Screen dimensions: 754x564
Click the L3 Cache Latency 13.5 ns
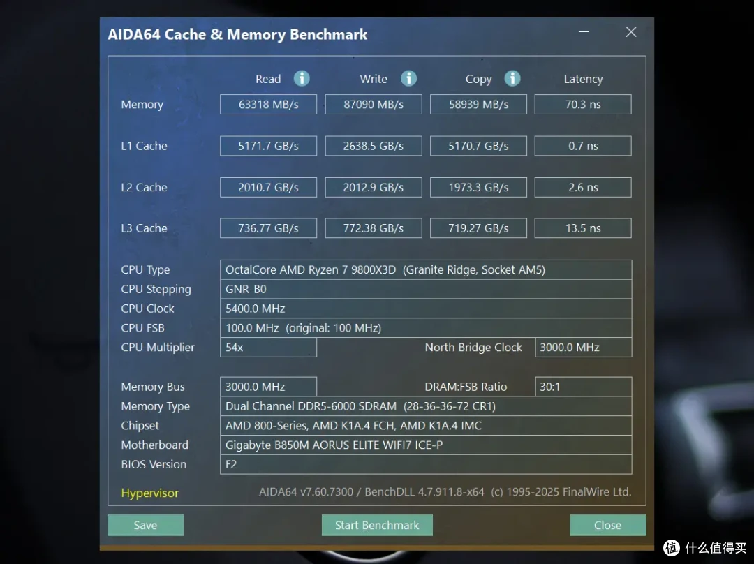tap(583, 228)
